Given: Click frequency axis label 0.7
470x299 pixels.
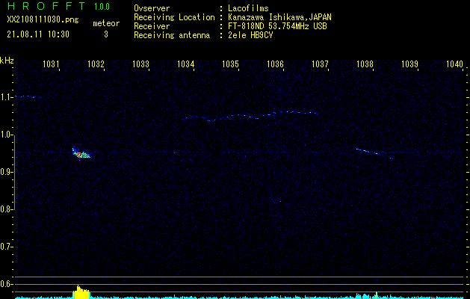Looking at the screenshot, I should coord(6,247).
